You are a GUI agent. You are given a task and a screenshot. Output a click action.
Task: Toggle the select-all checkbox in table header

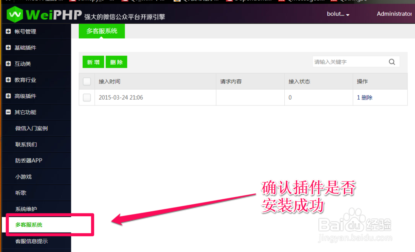pyautogui.click(x=87, y=81)
